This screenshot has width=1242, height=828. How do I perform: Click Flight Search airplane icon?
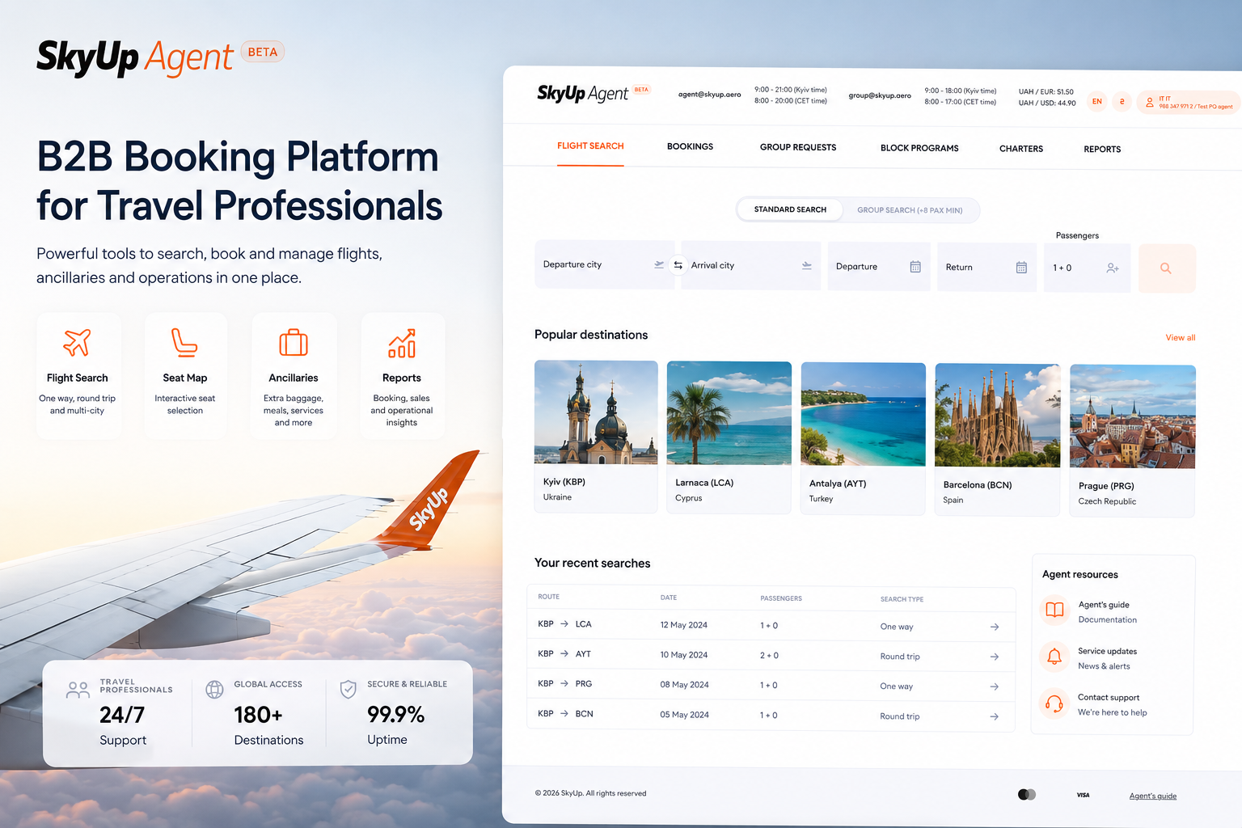[x=78, y=343]
